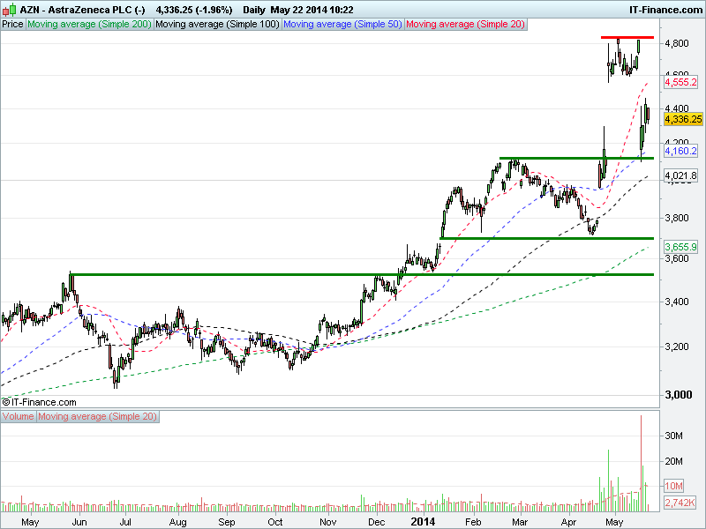Click the 2,742K volume value tag
The image size is (706, 529).
pos(680,503)
